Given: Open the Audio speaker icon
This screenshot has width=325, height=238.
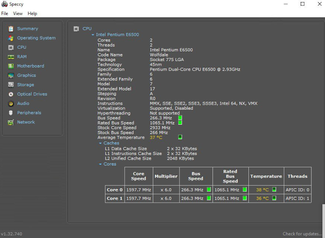Looking at the screenshot, I should pyautogui.click(x=11, y=104).
